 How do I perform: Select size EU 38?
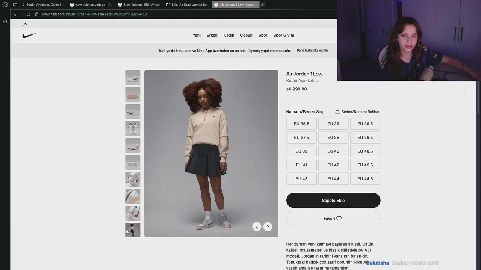tap(333, 138)
